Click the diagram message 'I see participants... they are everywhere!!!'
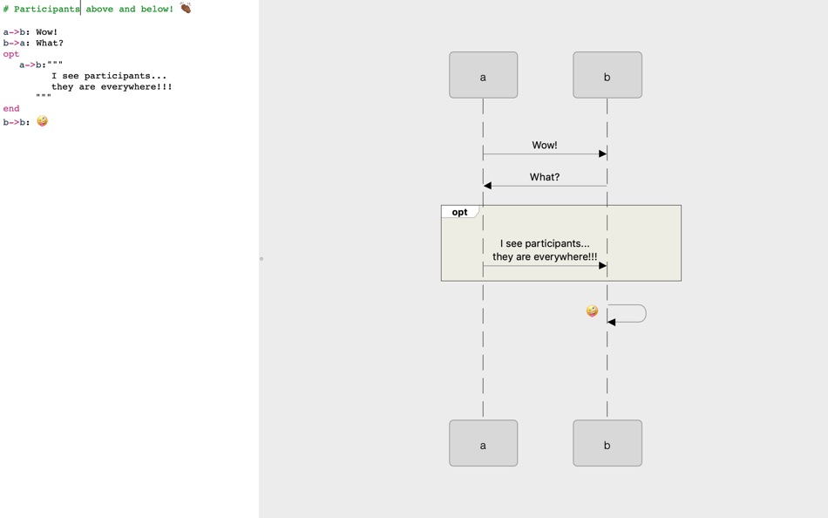The image size is (828, 518). [545, 250]
